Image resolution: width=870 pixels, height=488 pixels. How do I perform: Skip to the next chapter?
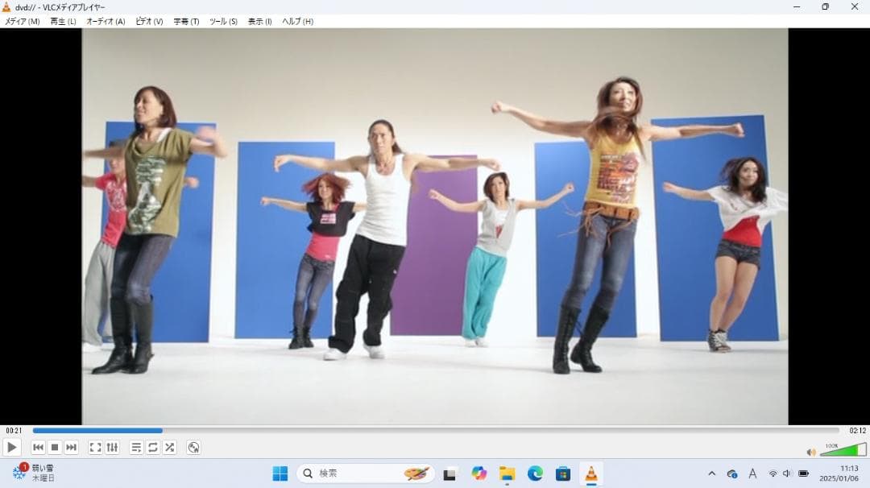tap(72, 447)
